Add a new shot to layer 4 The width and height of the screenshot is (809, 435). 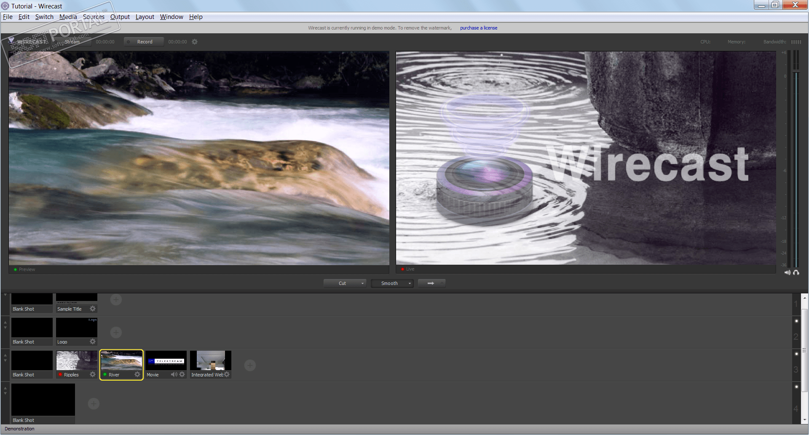[94, 404]
